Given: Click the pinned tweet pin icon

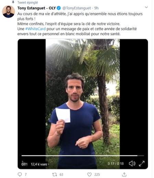Looking at the screenshot, I should click(x=13, y=2).
